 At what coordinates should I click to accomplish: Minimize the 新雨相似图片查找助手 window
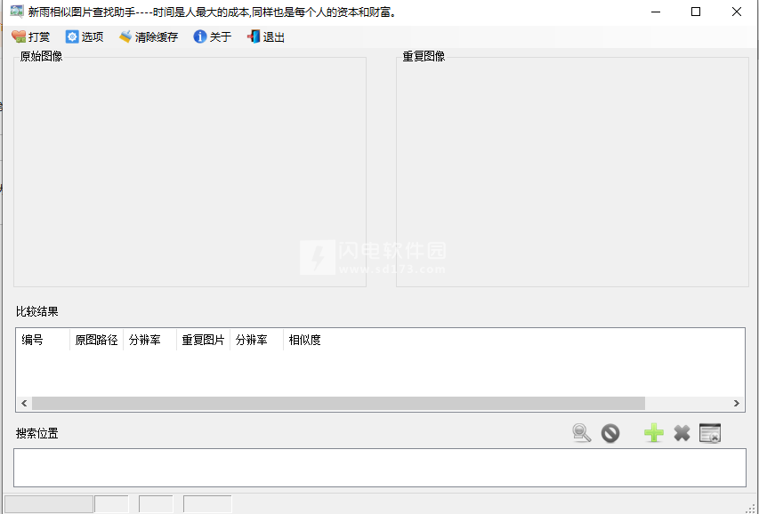pos(656,12)
